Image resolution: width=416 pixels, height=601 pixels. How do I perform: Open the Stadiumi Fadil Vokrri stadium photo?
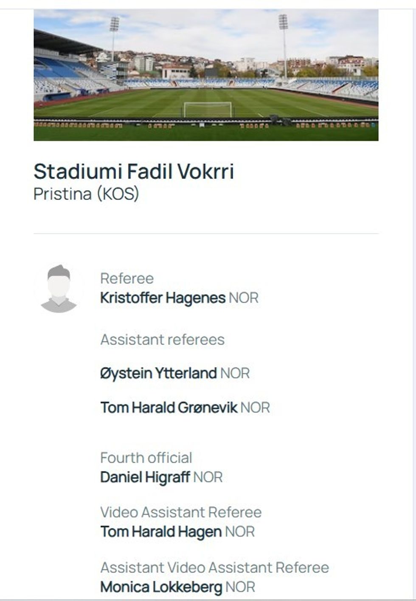[x=206, y=75]
